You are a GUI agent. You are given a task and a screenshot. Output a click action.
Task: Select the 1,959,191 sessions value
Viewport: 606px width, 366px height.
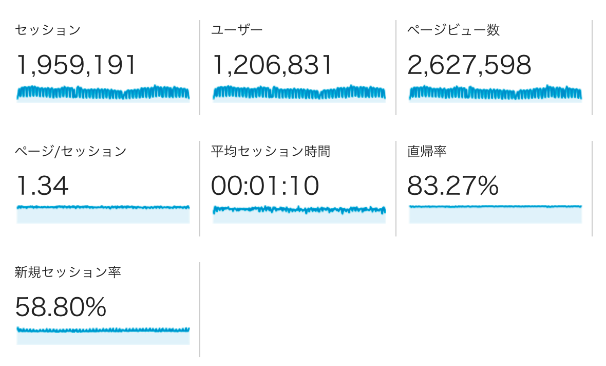(76, 65)
